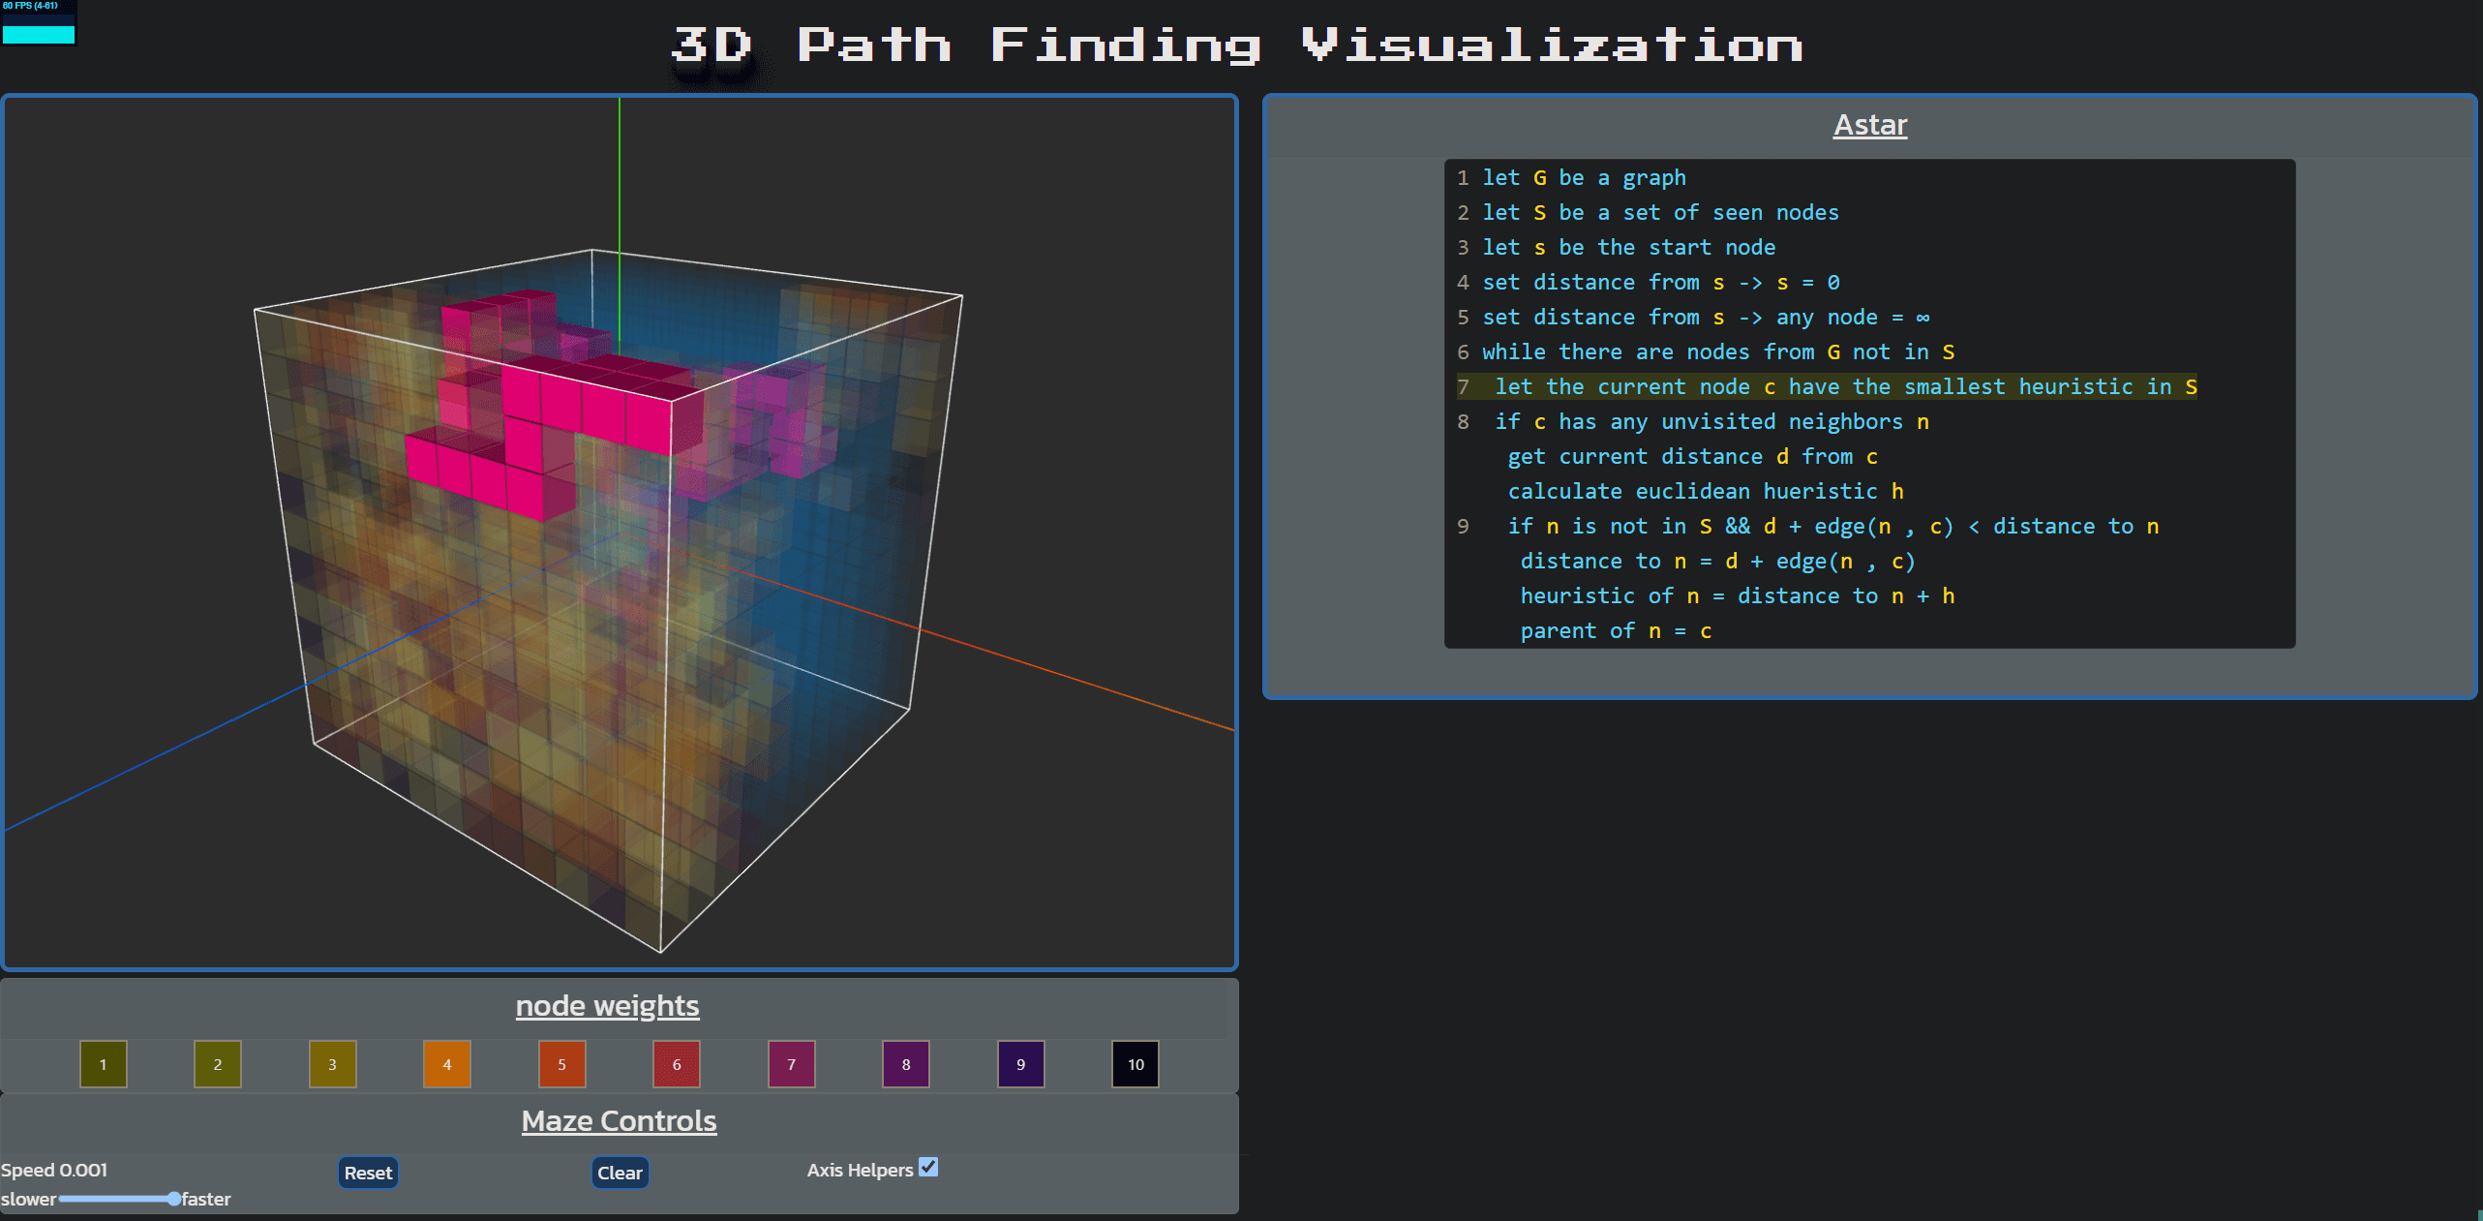Select node weight 8 swatch
The width and height of the screenshot is (2483, 1221).
click(905, 1064)
